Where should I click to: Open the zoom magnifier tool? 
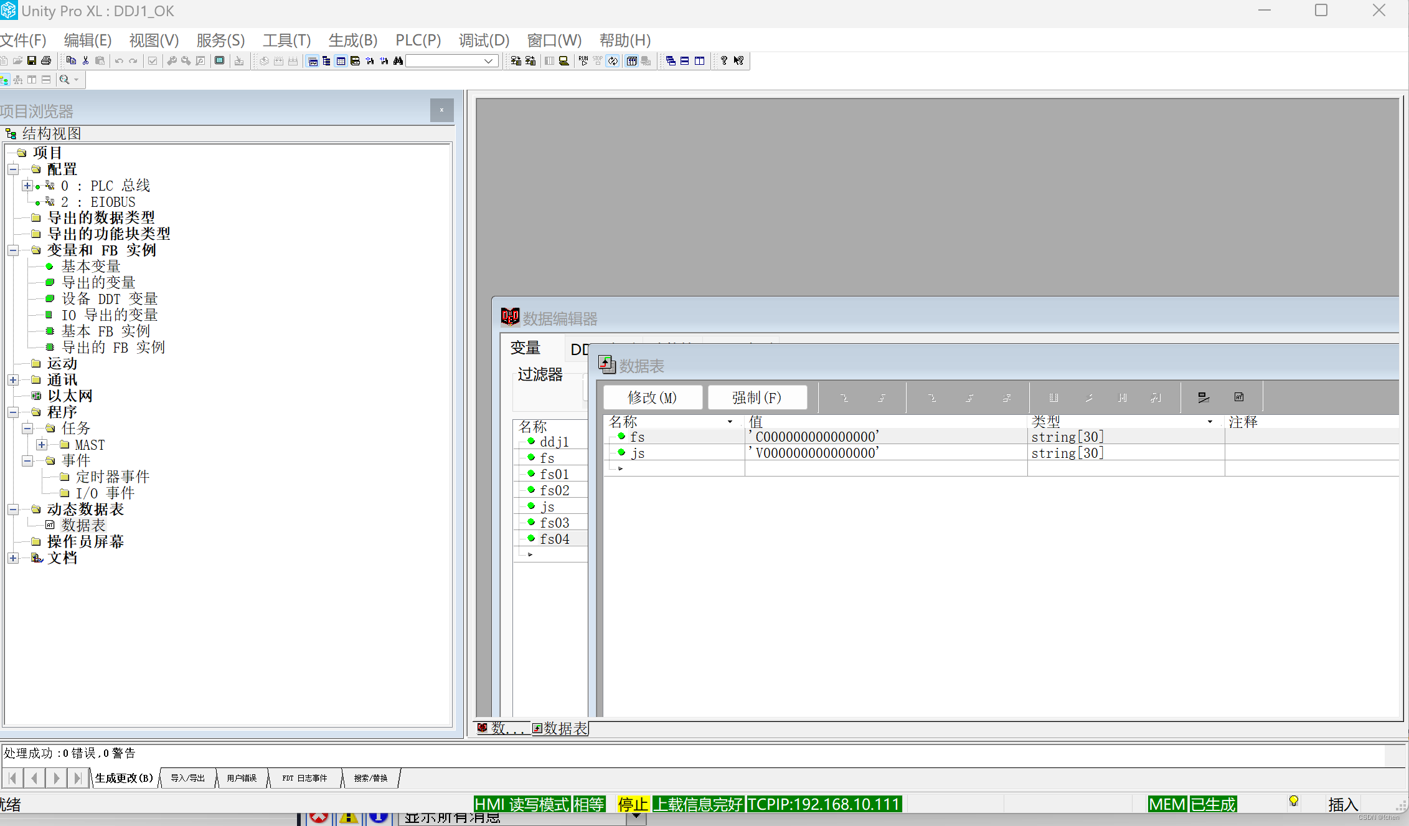(64, 79)
